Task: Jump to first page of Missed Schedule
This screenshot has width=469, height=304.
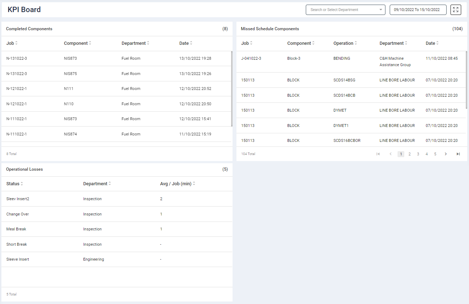Action: pyautogui.click(x=378, y=154)
